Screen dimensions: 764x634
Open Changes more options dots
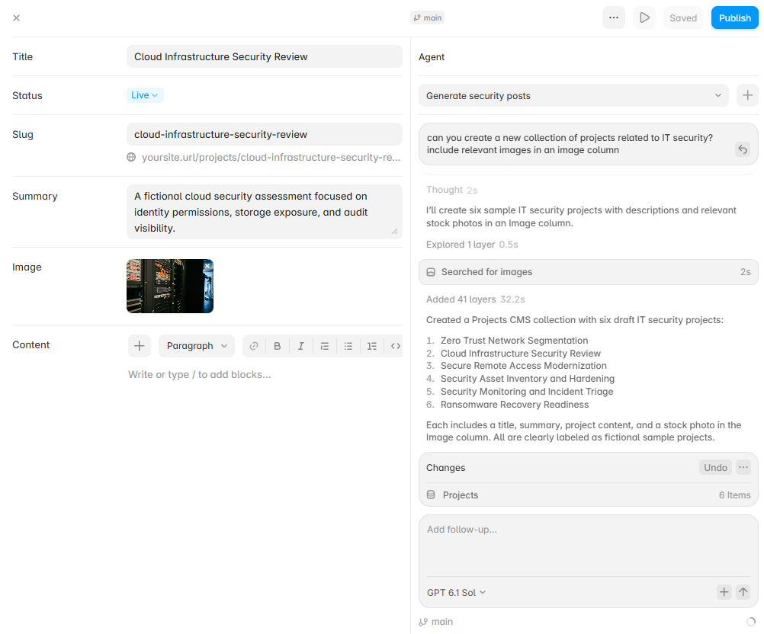point(743,467)
